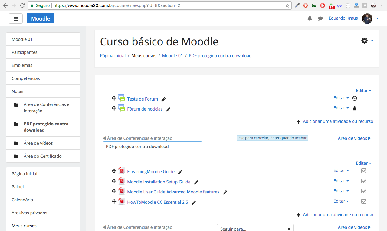
Task: Click forum icon beside Fórum de notícias
Action: [x=122, y=108]
